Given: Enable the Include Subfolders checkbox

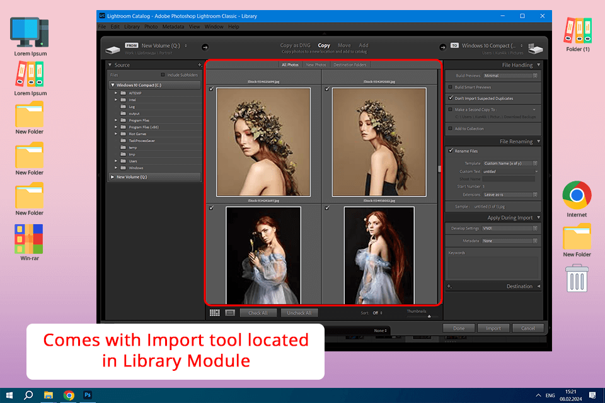Looking at the screenshot, I should point(163,75).
